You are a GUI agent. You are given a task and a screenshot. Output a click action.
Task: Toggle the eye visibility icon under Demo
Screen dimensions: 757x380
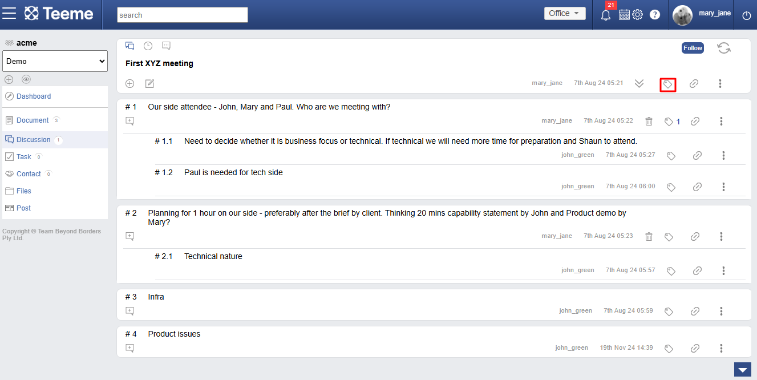pos(26,79)
